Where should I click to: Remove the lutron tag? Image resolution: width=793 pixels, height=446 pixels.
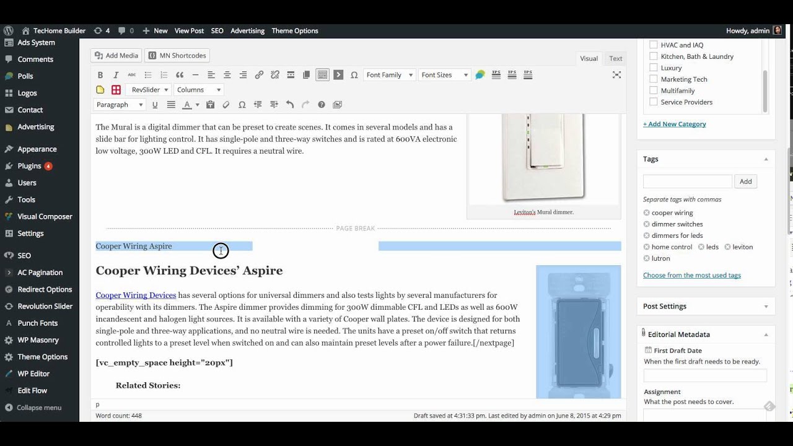[x=647, y=258]
